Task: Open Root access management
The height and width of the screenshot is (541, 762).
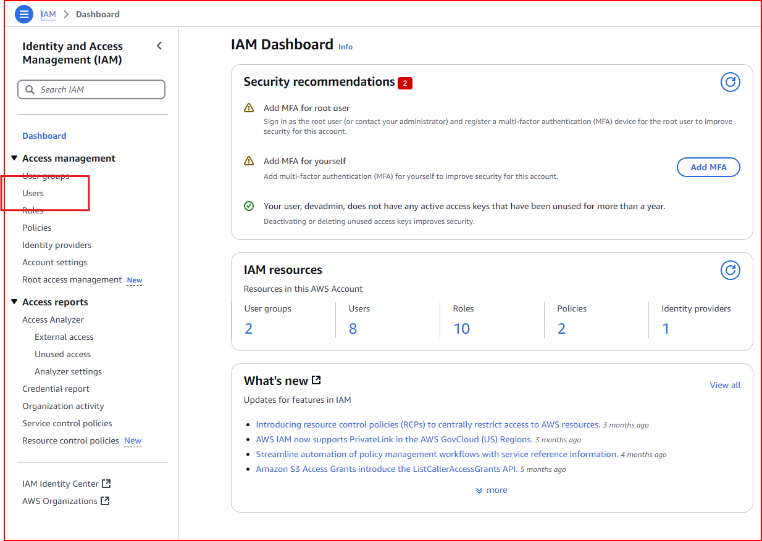Action: [x=72, y=279]
